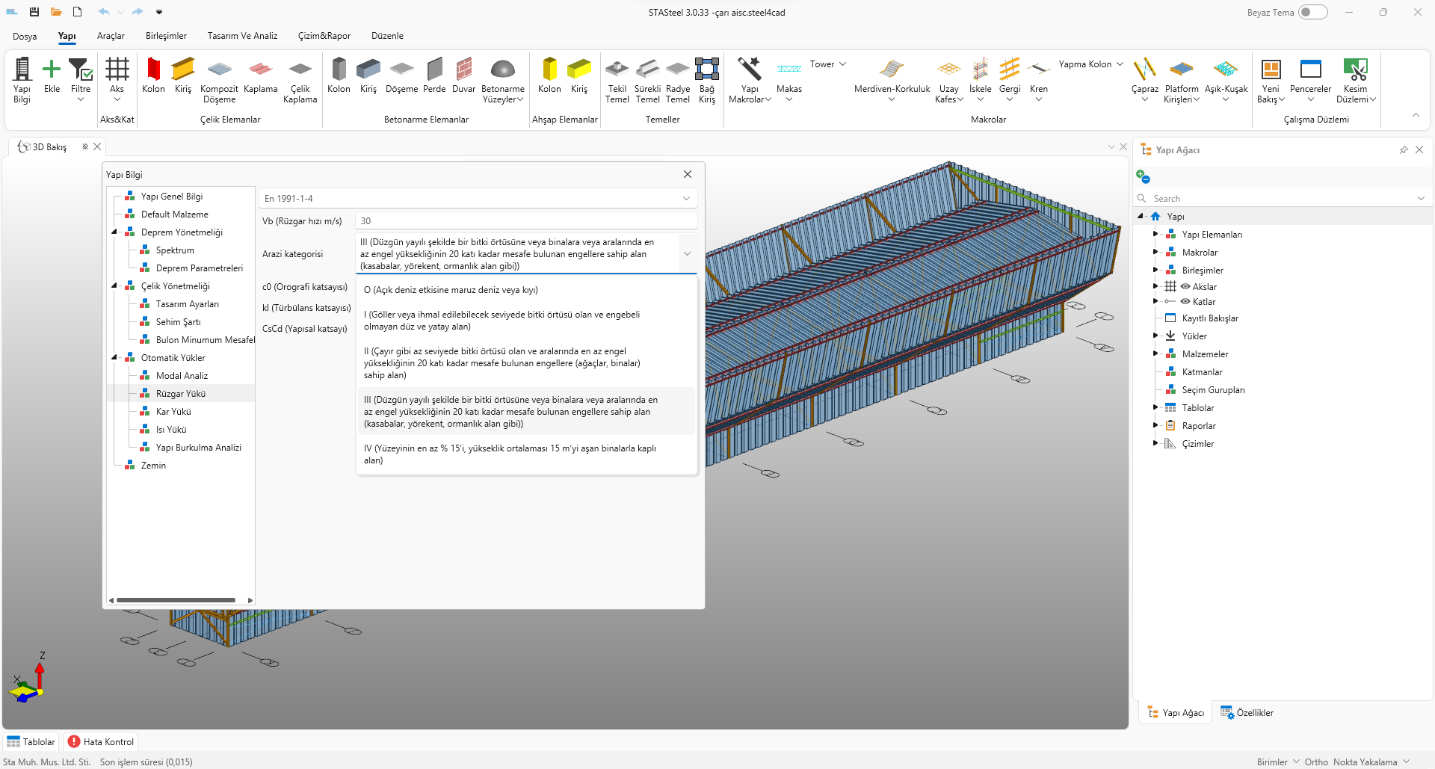Collapse the Deprem Yönetmeliği tree node
The width and height of the screenshot is (1435, 769).
tap(115, 232)
